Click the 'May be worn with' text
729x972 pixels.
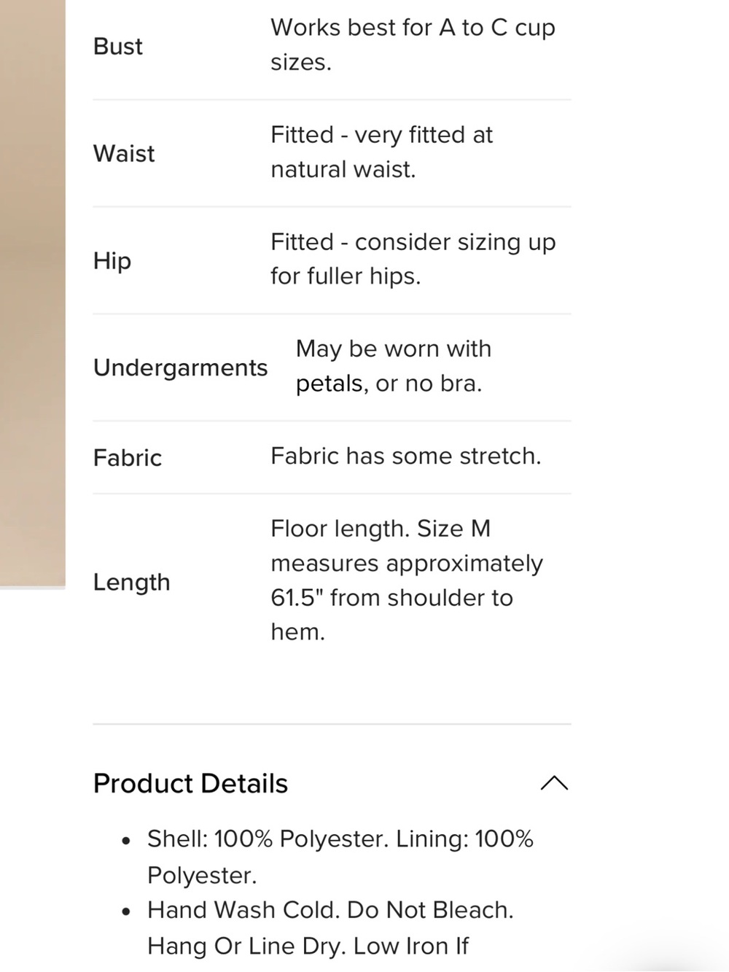click(x=394, y=349)
